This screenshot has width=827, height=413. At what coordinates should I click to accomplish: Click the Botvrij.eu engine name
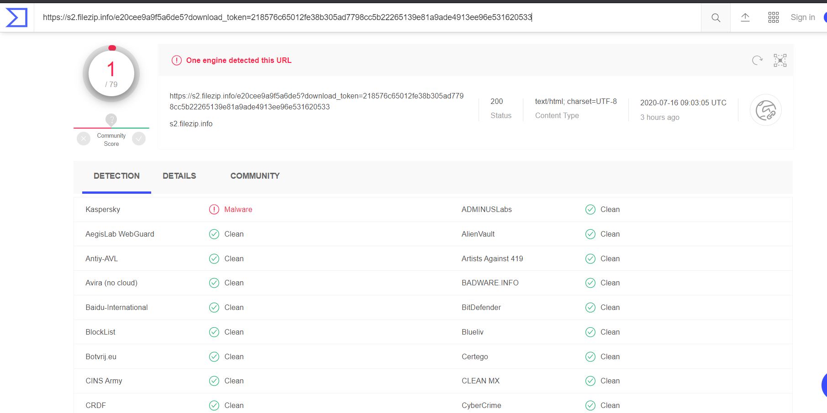(x=101, y=356)
